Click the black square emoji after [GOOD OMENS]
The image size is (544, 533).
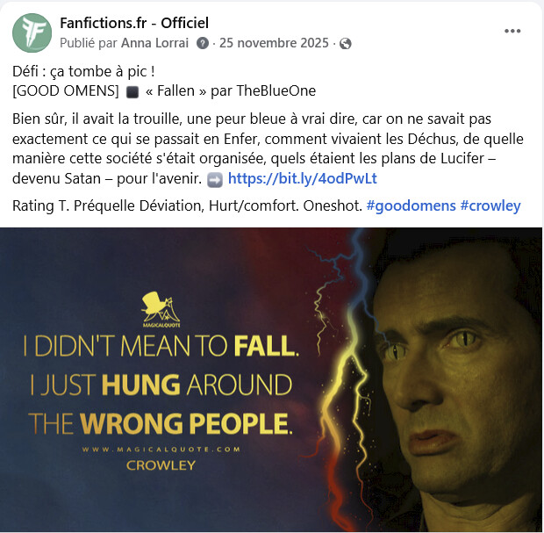[132, 92]
